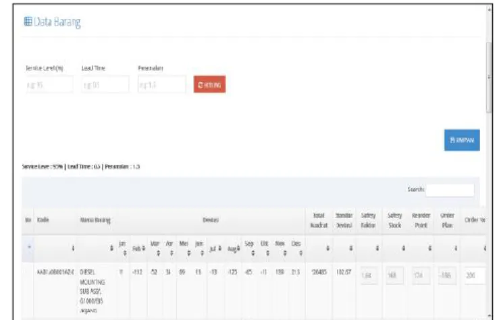
Task: Click the Data Barang page heading
Action: click(57, 22)
